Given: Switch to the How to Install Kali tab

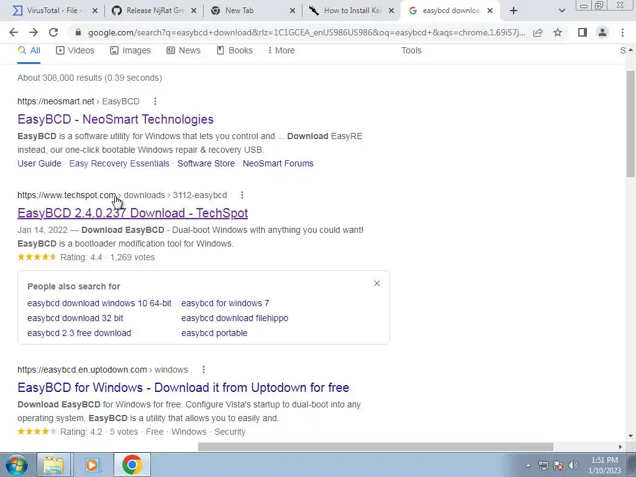Looking at the screenshot, I should click(350, 11).
